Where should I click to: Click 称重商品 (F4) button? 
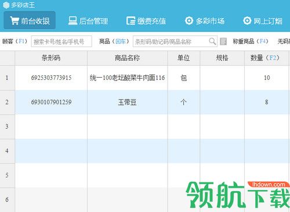251,41
